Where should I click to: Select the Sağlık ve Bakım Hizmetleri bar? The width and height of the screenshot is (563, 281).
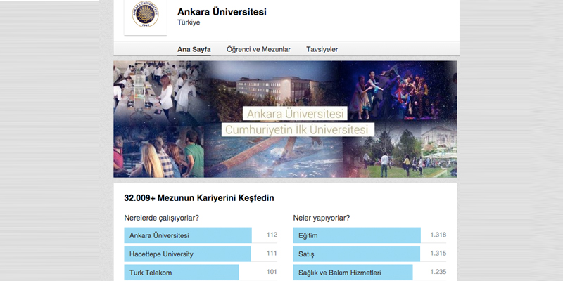coord(353,273)
